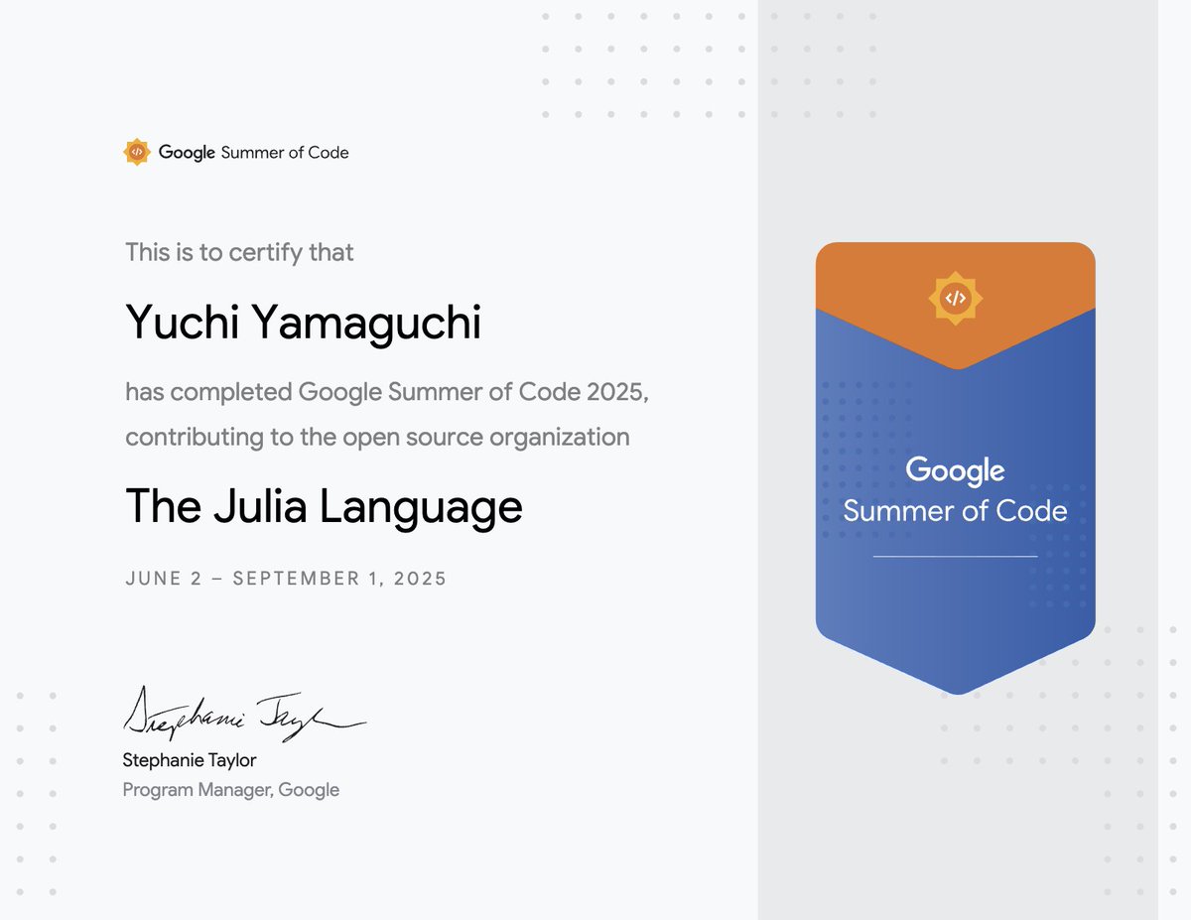The image size is (1191, 920).
Task: Click 'contributing to the open source organization' line
Action: 377,437
